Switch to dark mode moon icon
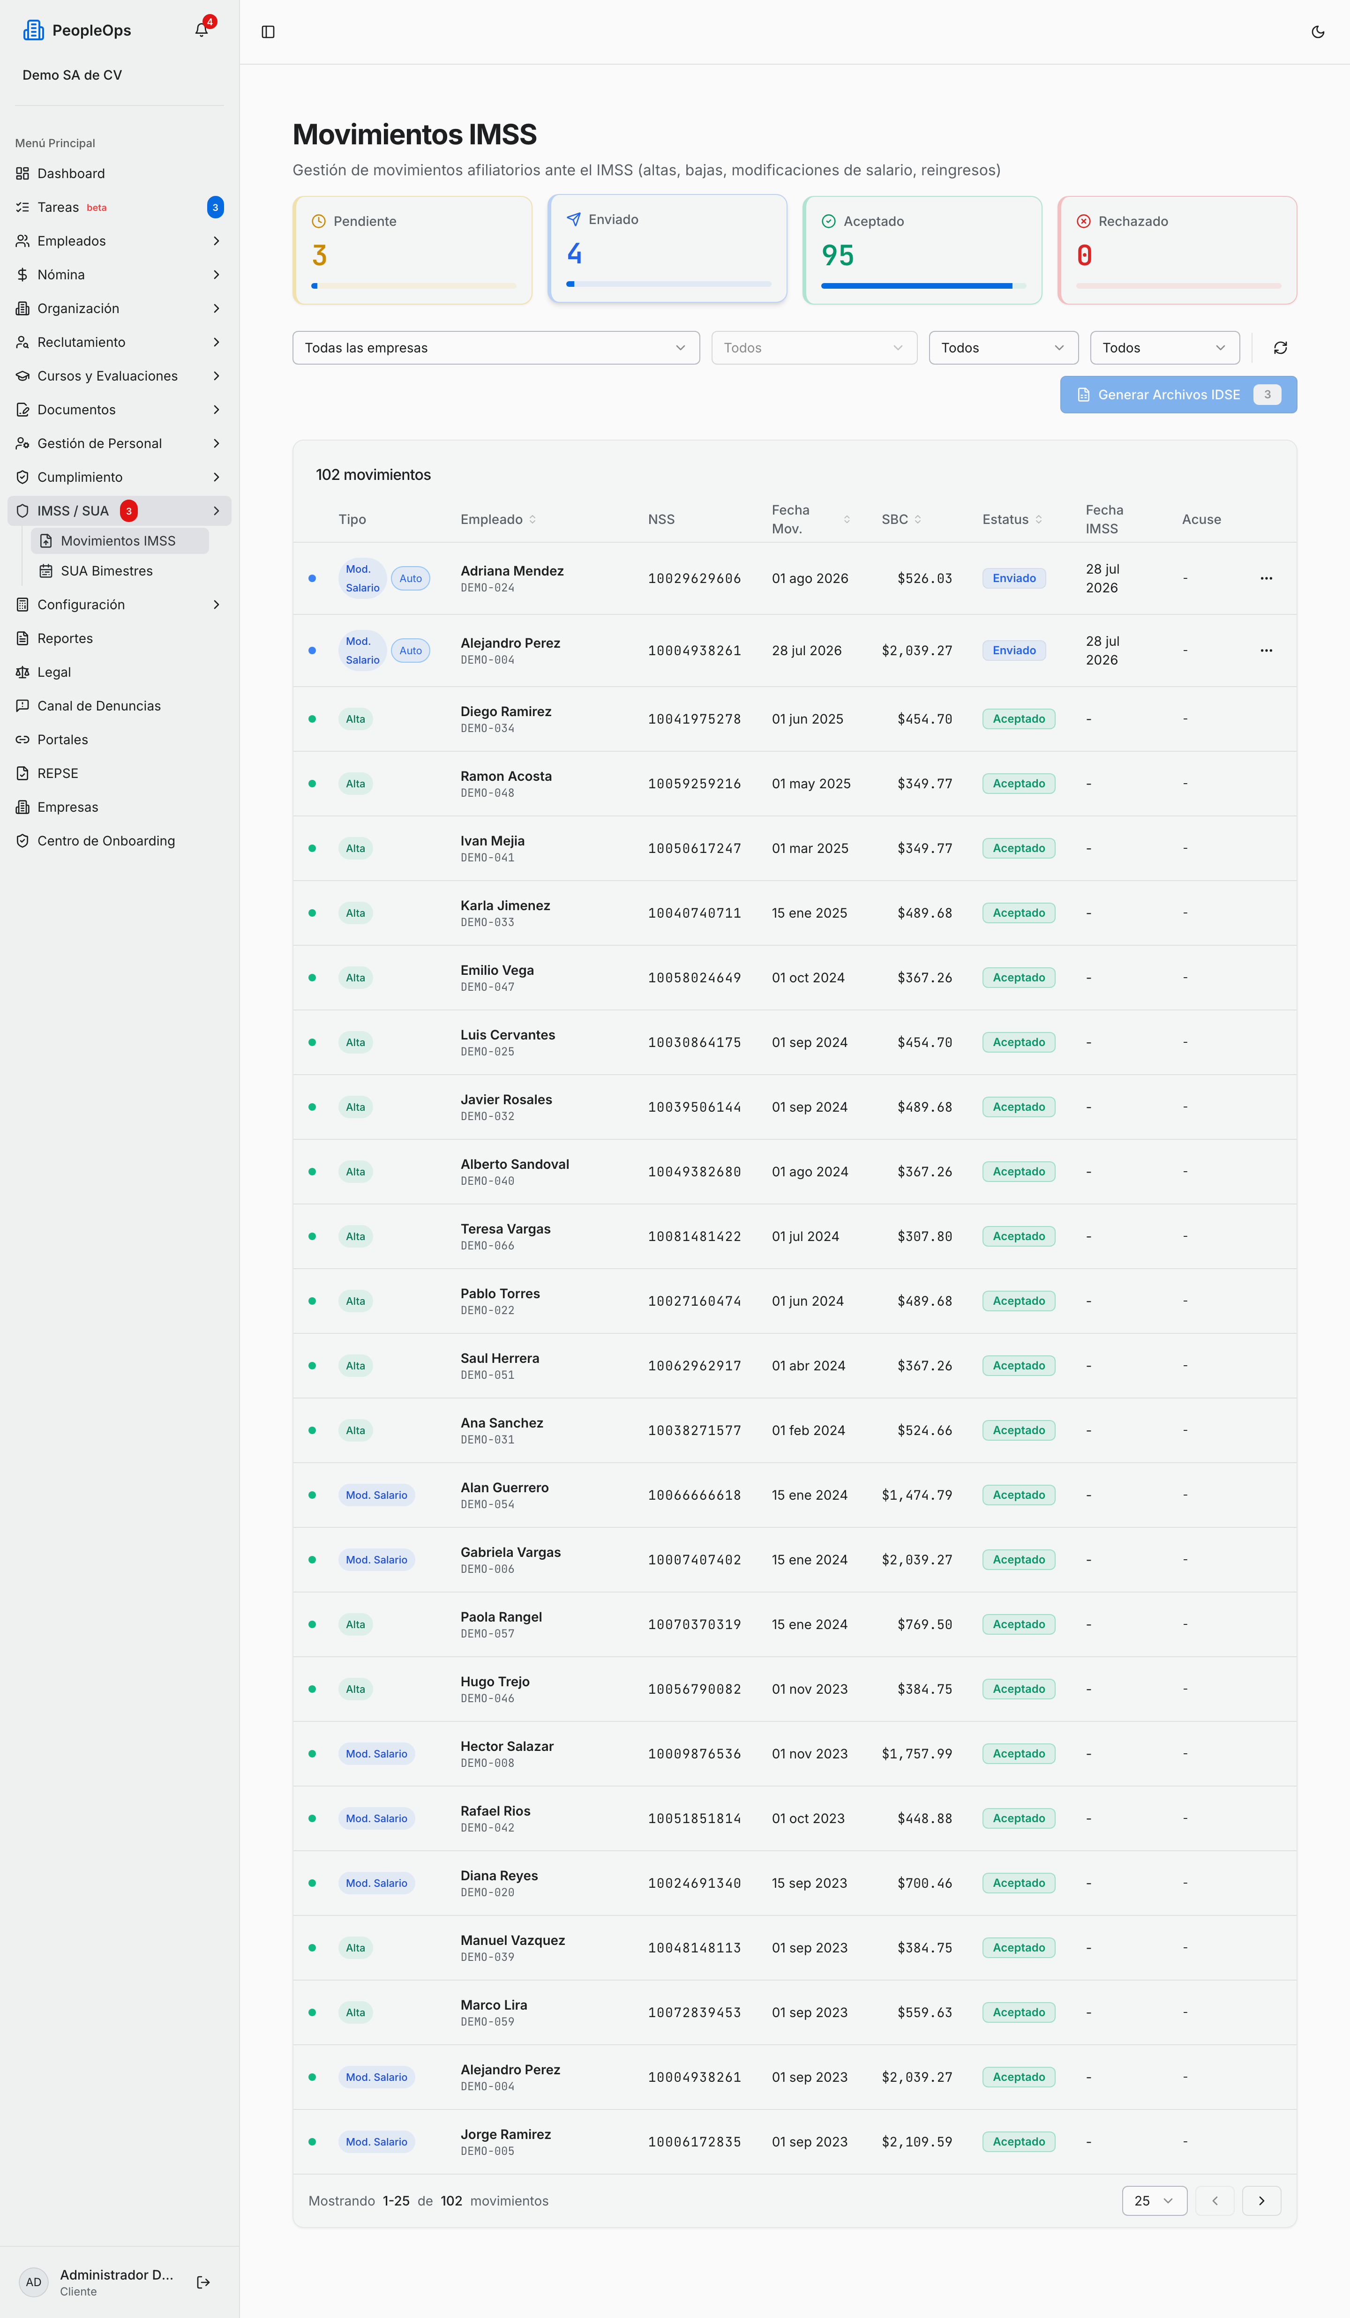The image size is (1350, 2318). (x=1318, y=32)
